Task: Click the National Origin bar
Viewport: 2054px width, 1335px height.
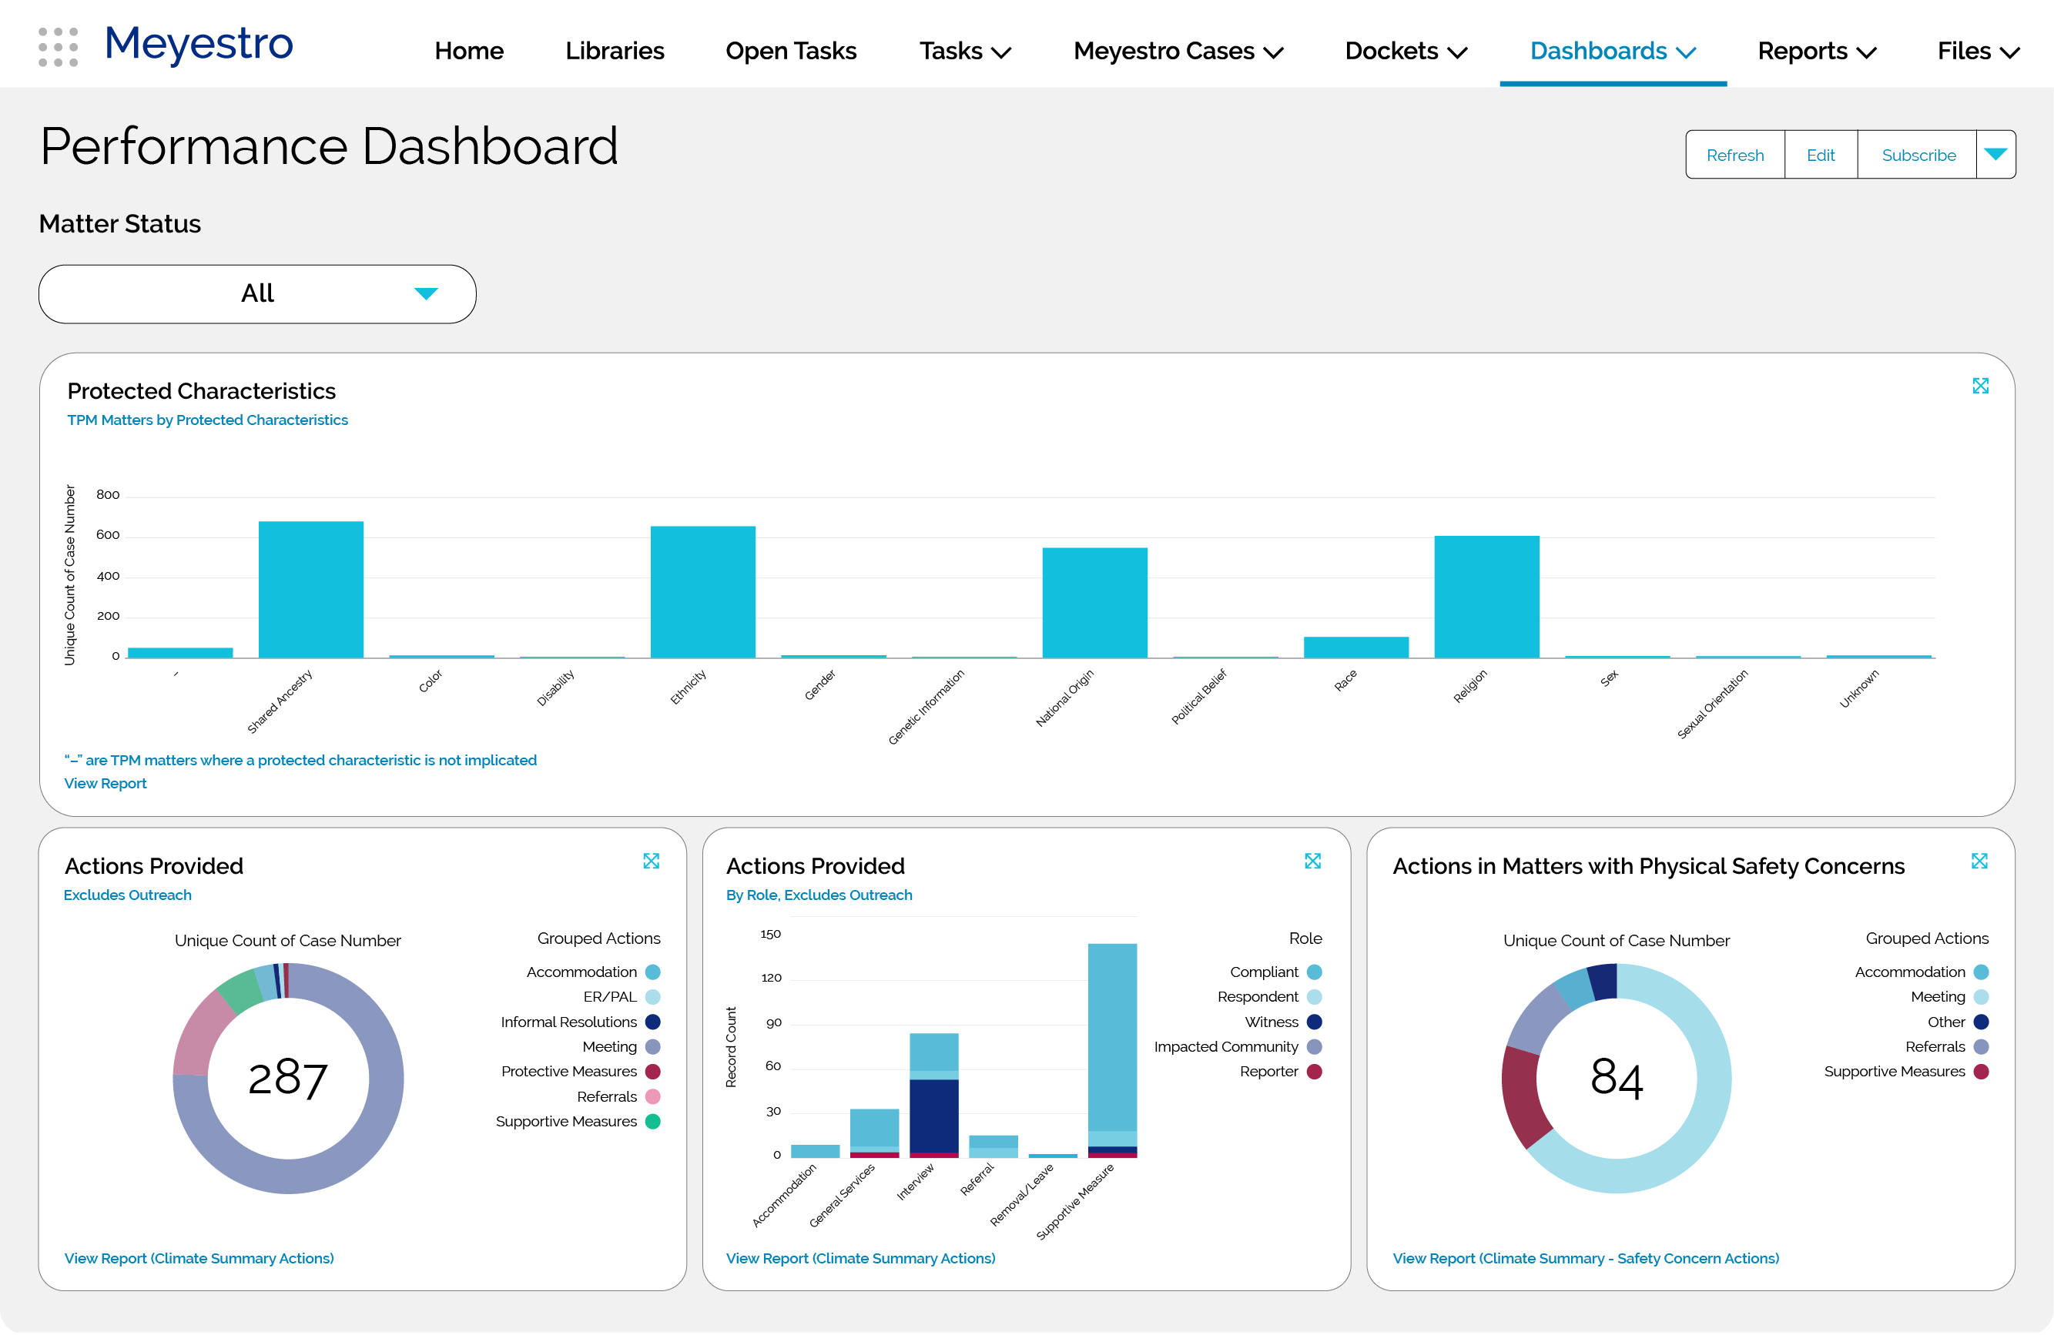Action: (x=1094, y=603)
